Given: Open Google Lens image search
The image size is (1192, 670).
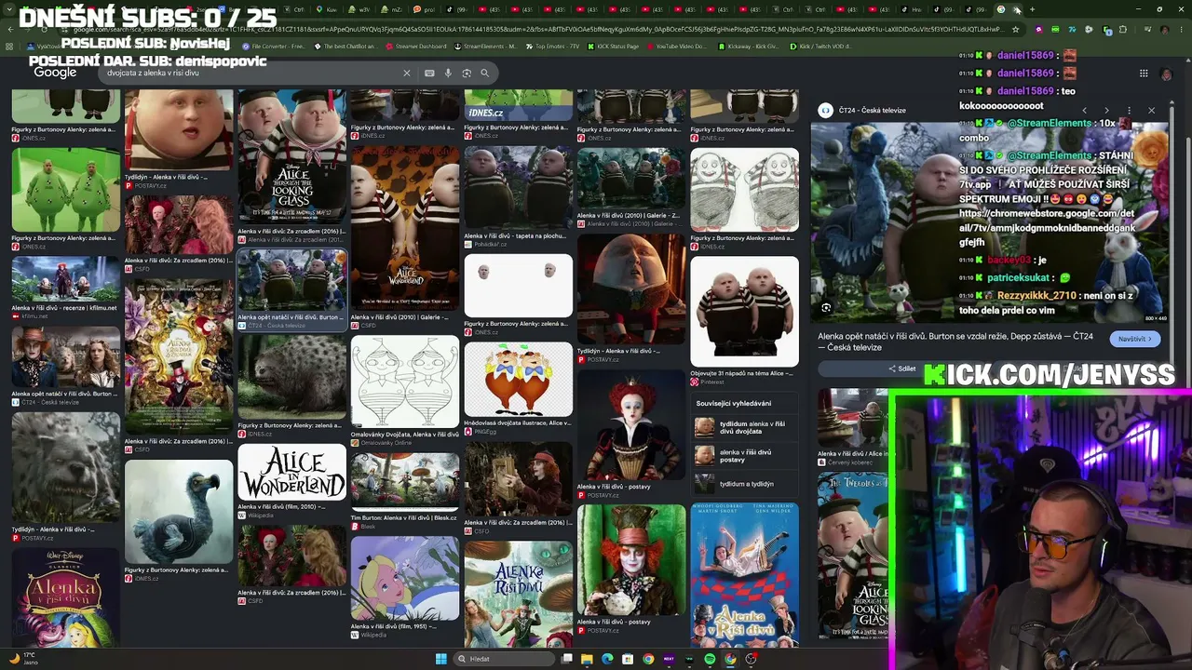Looking at the screenshot, I should [x=467, y=73].
